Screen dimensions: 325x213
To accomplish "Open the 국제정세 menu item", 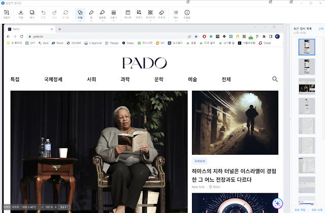I will (53, 79).
